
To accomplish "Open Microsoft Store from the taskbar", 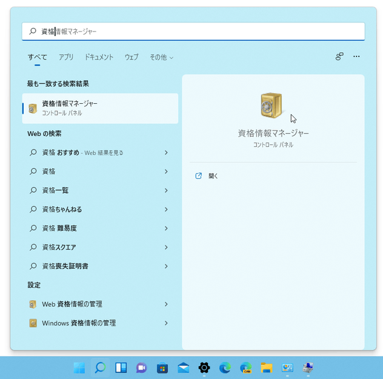I will 162,368.
